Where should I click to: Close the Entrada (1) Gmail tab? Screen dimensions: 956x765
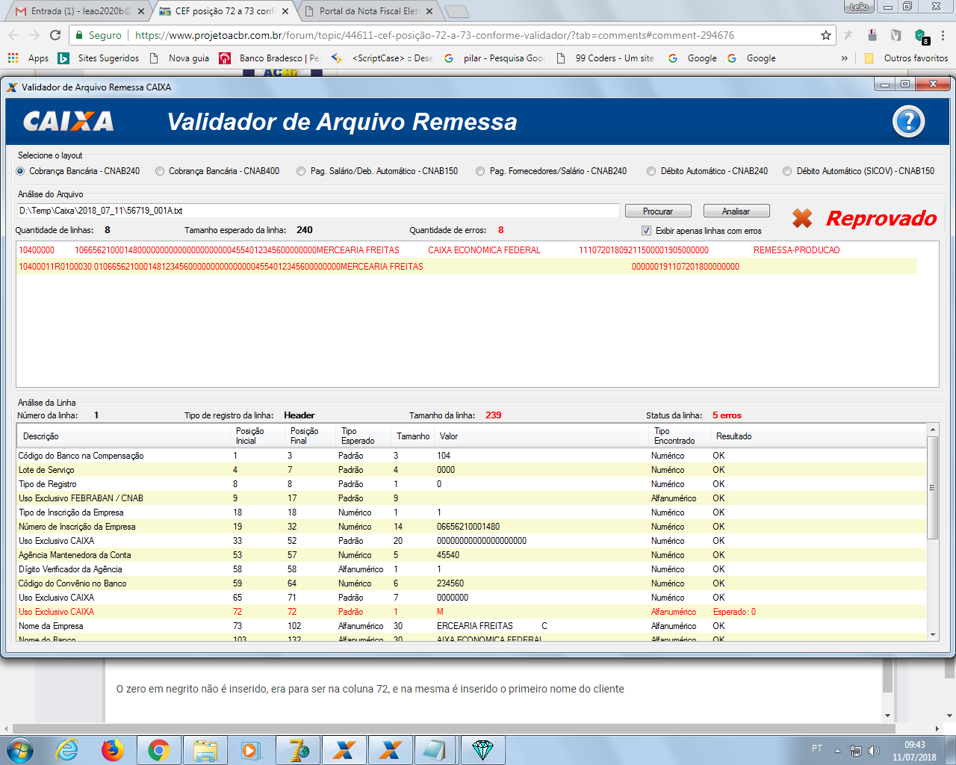141,11
